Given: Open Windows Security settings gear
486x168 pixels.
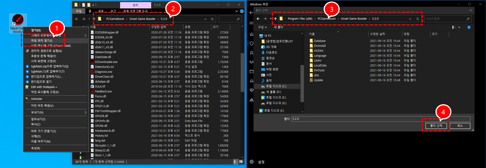Looking at the screenshot, I should (x=252, y=162).
